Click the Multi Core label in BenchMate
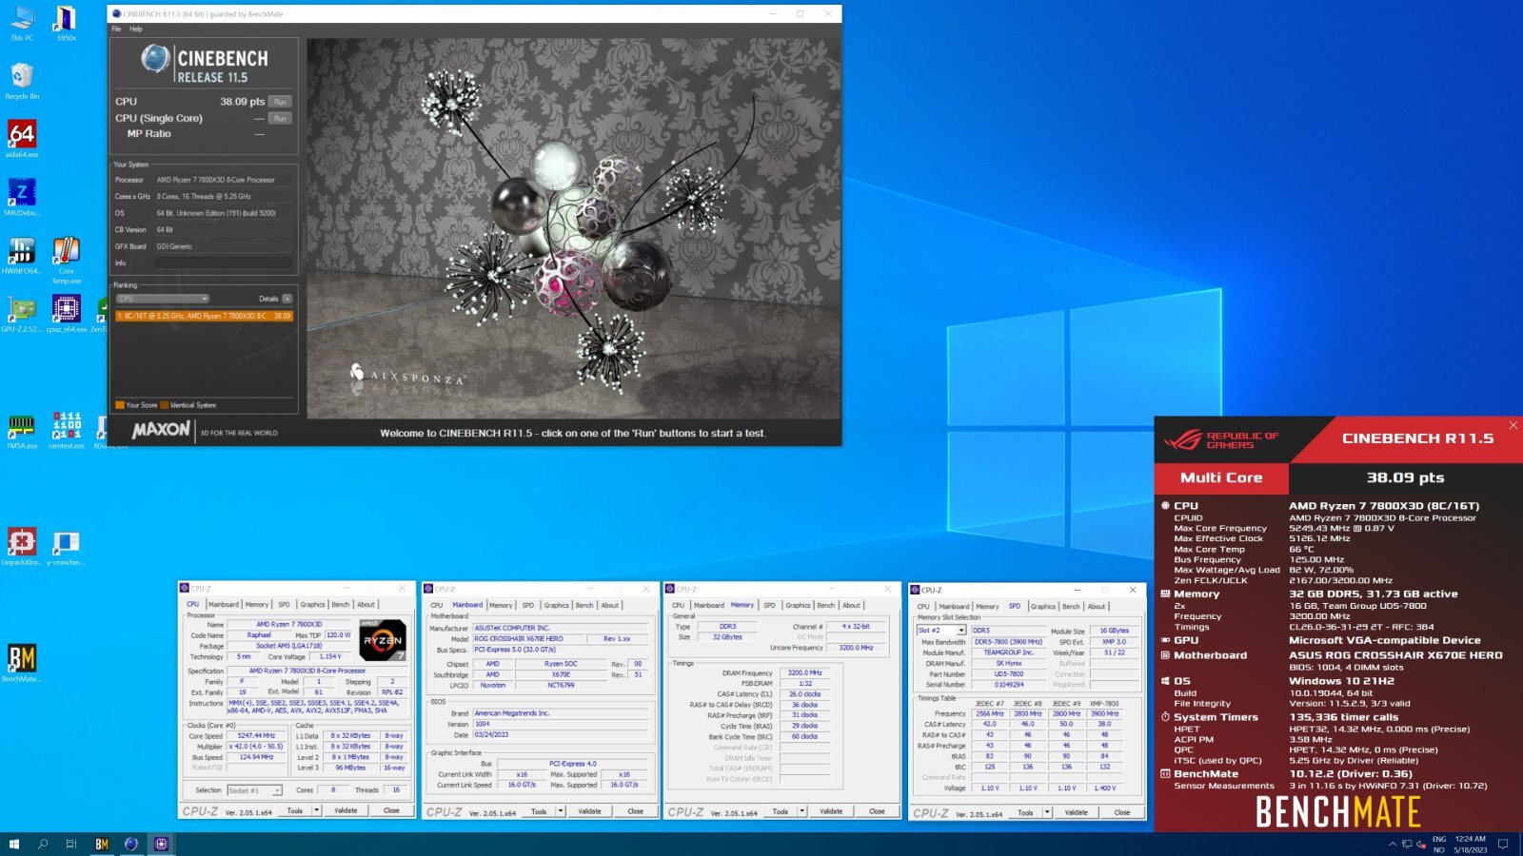This screenshot has width=1523, height=856. point(1221,477)
